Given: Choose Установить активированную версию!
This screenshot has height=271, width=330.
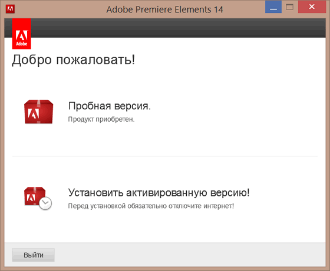Looking at the screenshot, I should coord(159,192).
